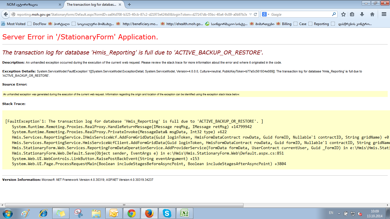This screenshot has width=390, height=219.
Task: Open Skype from the taskbar
Action: [167, 213]
